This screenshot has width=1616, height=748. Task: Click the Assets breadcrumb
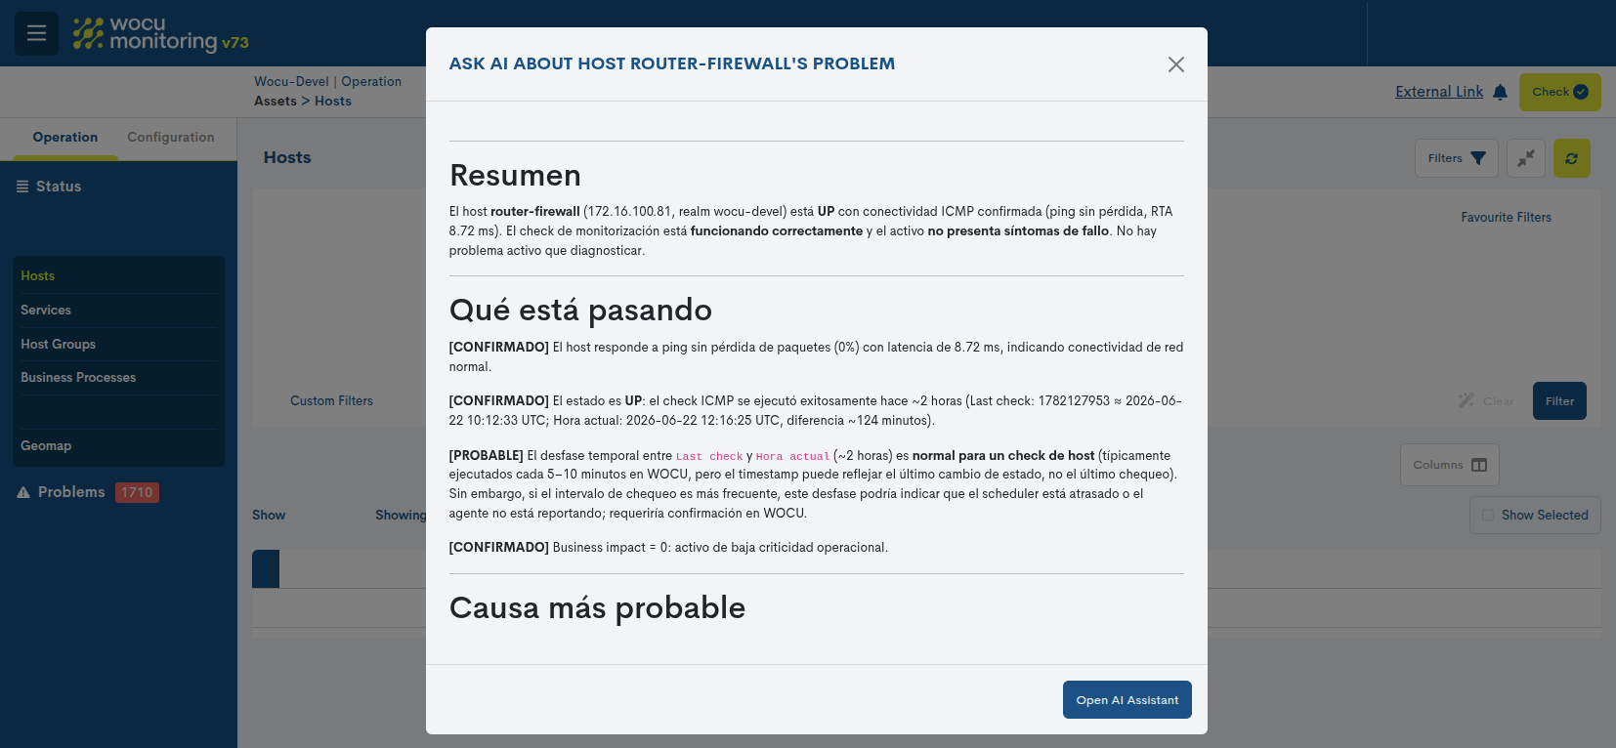[x=276, y=102]
